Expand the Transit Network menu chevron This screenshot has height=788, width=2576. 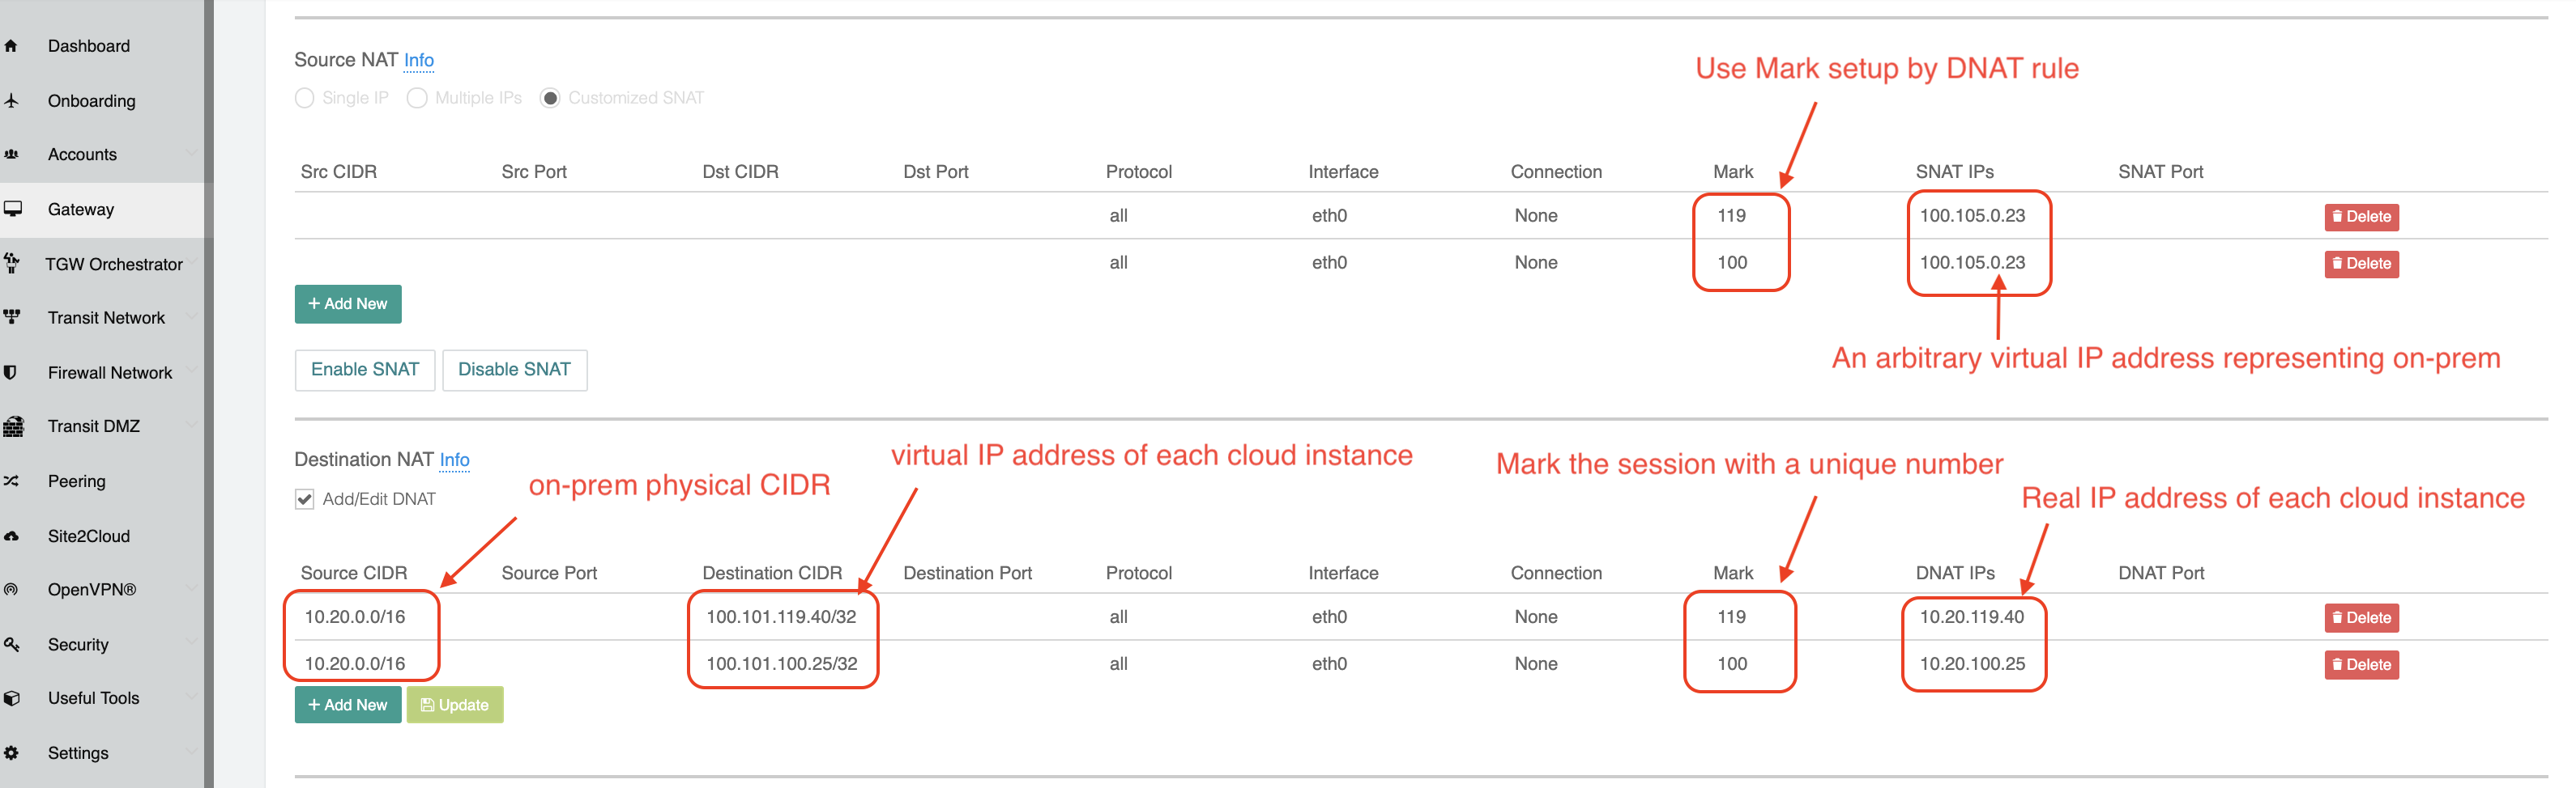[x=191, y=318]
